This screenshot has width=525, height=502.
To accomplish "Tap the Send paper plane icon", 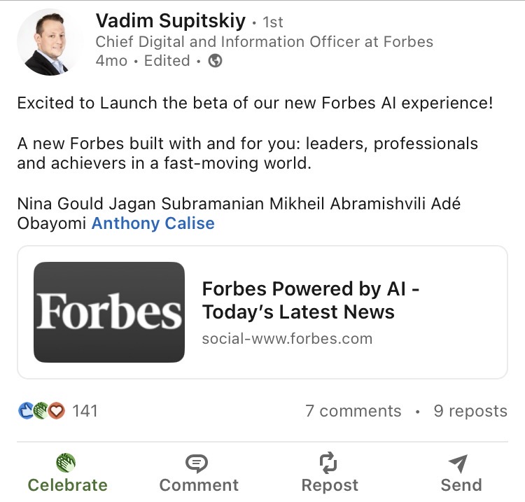I will tap(458, 463).
